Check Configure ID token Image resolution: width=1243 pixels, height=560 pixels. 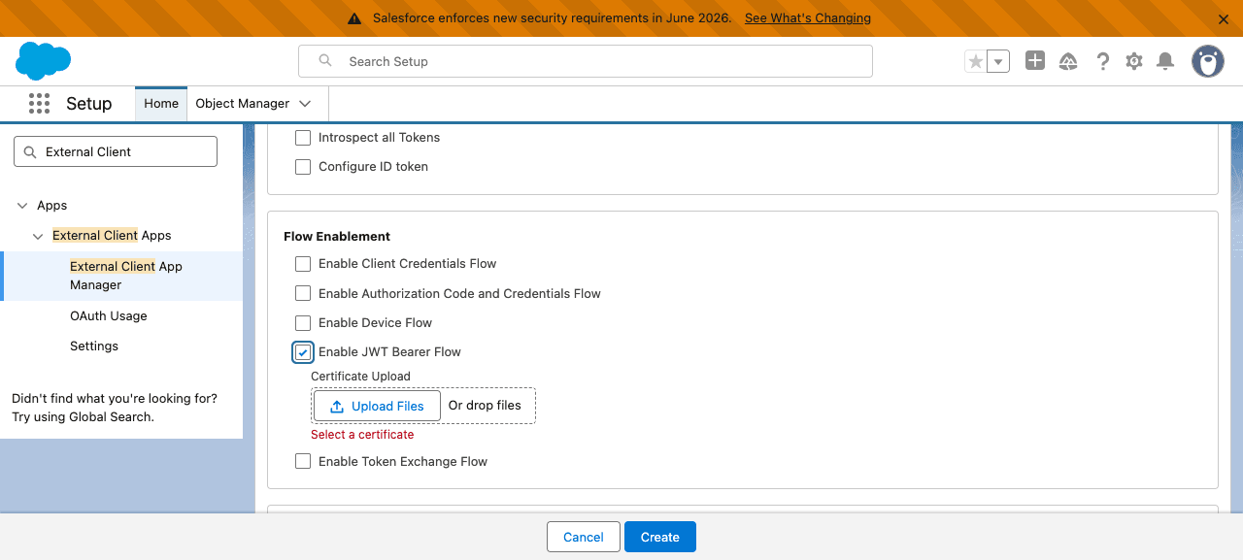click(x=303, y=167)
